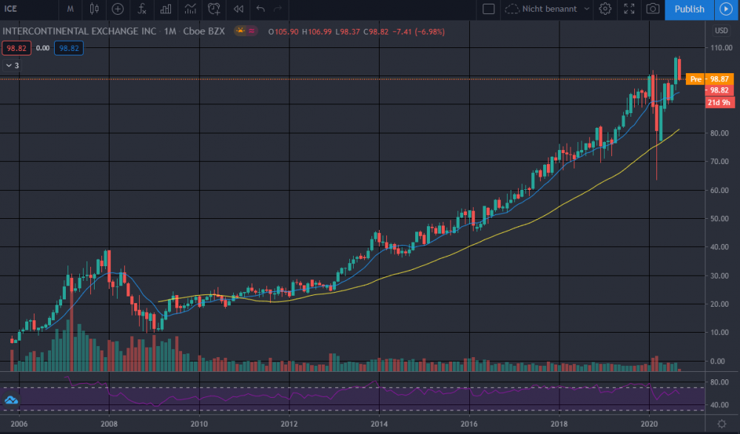Open the USD currency selector
The image size is (740, 434).
coord(721,30)
